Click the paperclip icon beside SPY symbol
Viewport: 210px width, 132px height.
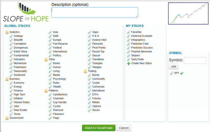tap(171, 73)
